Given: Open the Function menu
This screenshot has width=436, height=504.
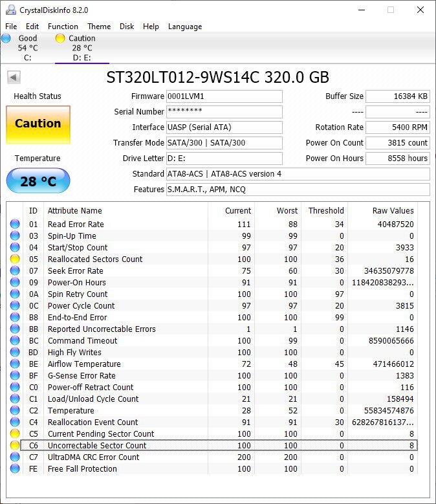Looking at the screenshot, I should (x=63, y=27).
